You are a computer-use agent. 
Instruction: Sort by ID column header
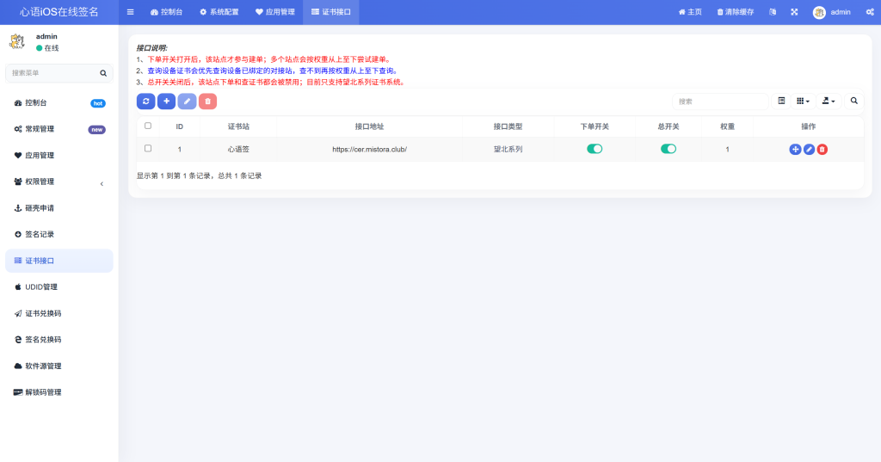[x=179, y=126]
